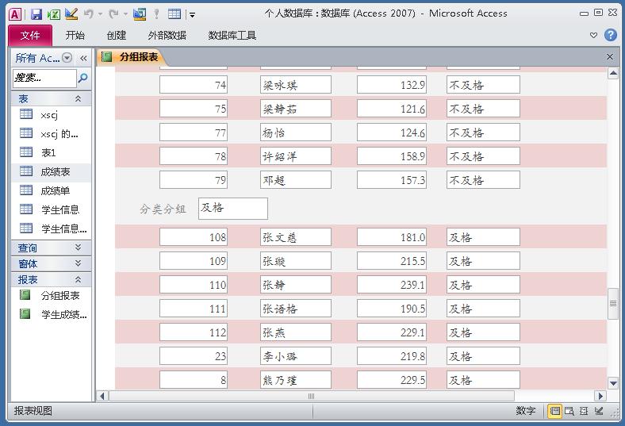Select the 分组报表 document tab

pos(131,57)
